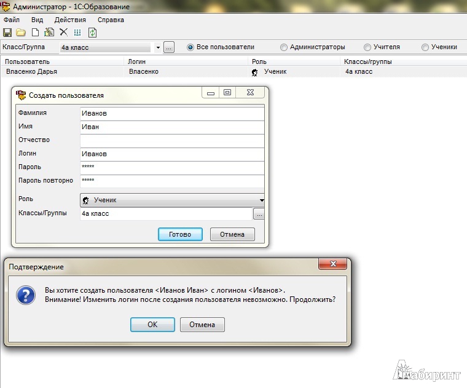Click the 1C application icon in title bar
Viewport: 467px width, 388px height.
coord(6,6)
